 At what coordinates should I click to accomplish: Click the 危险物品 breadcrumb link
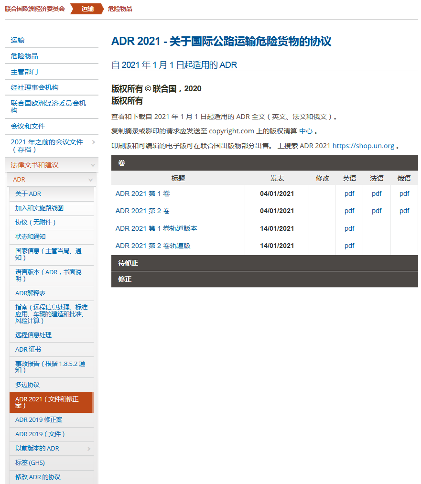pos(120,9)
